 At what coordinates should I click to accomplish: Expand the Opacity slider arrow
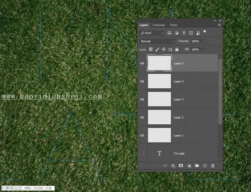pos(203,41)
